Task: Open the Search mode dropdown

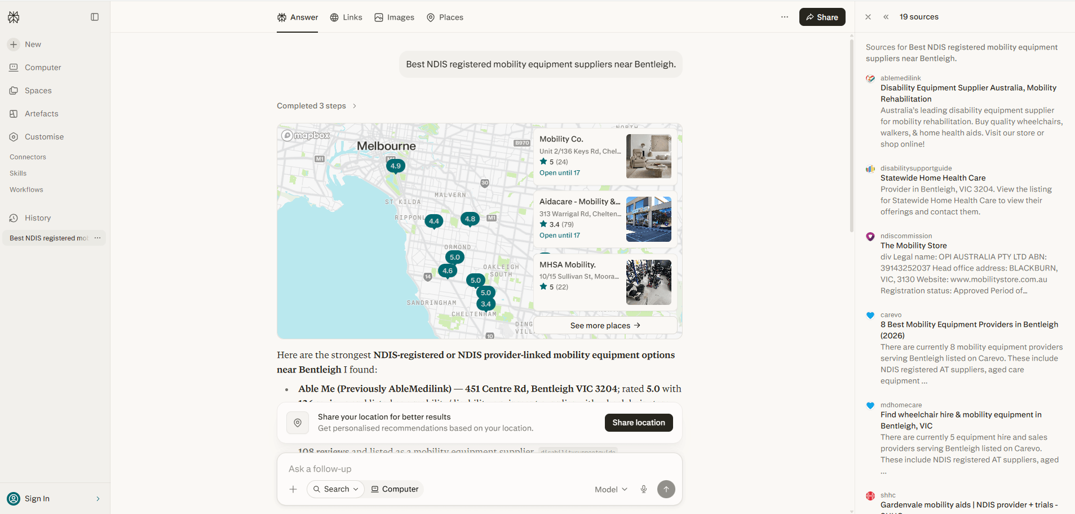Action: [336, 489]
